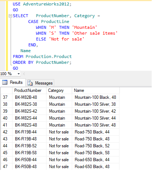This screenshot has width=152, height=171.
Task: Select the Category column header
Action: tap(59, 90)
